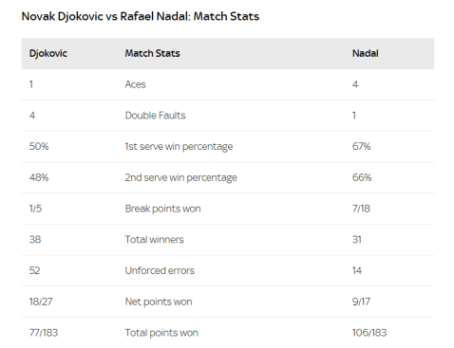Click the Double Faults row label
The image size is (454, 348).
click(x=155, y=116)
